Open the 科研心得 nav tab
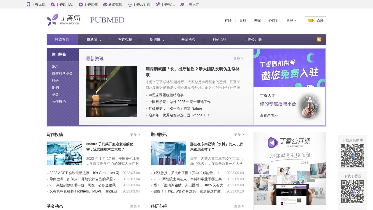Screen dimensions: 373x210 [220, 39]
